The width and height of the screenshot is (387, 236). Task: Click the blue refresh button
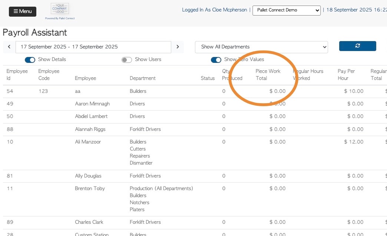[357, 46]
